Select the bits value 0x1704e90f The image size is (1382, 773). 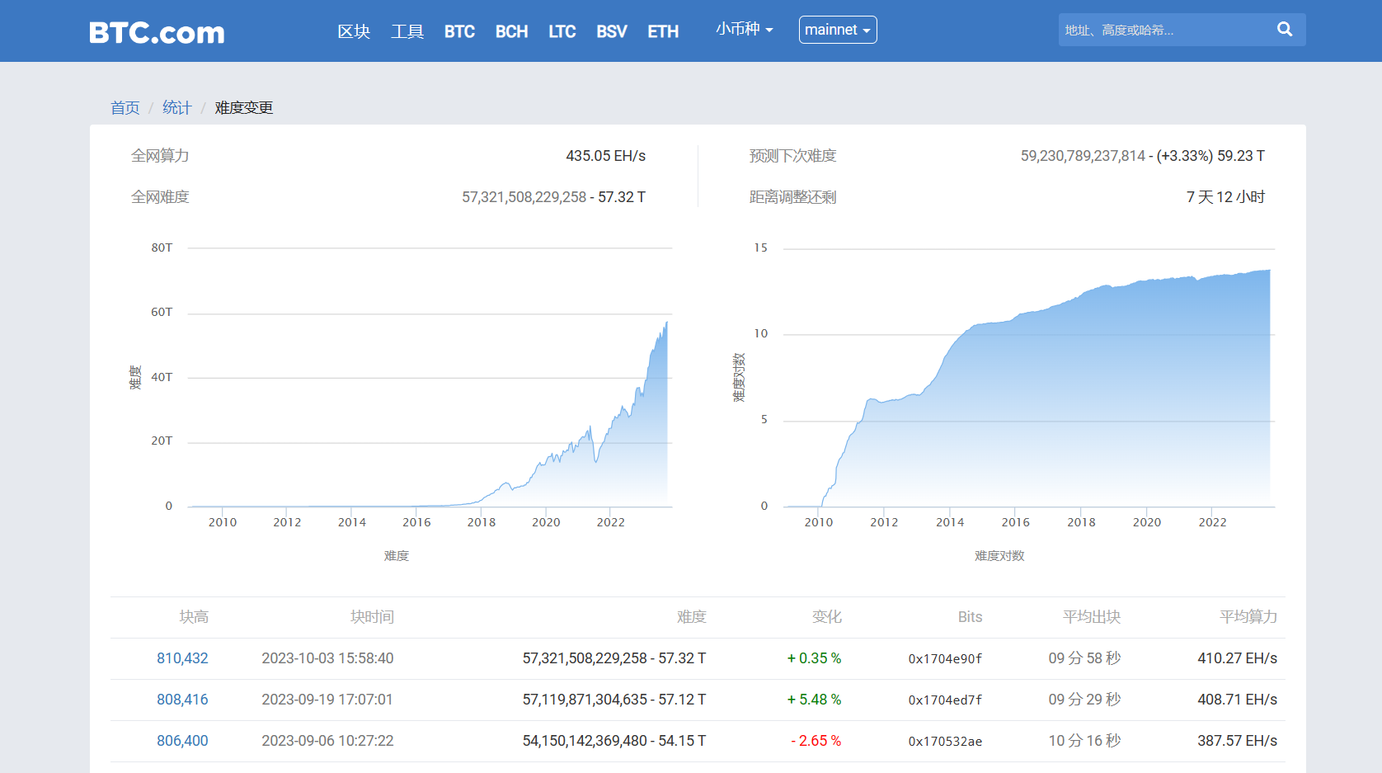pos(945,659)
